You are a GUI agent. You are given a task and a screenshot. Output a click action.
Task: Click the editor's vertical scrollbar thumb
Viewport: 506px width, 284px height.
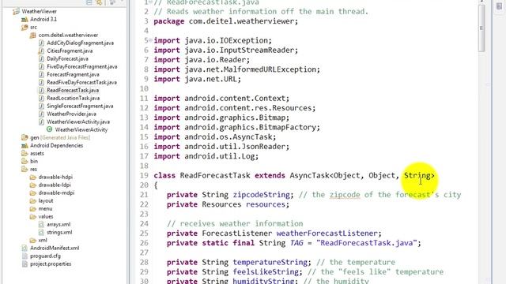(481, 28)
